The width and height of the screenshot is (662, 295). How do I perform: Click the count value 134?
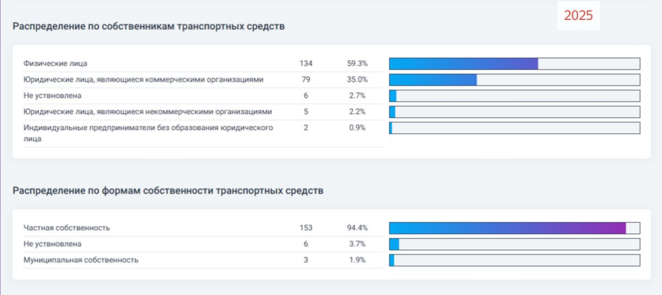pos(306,64)
